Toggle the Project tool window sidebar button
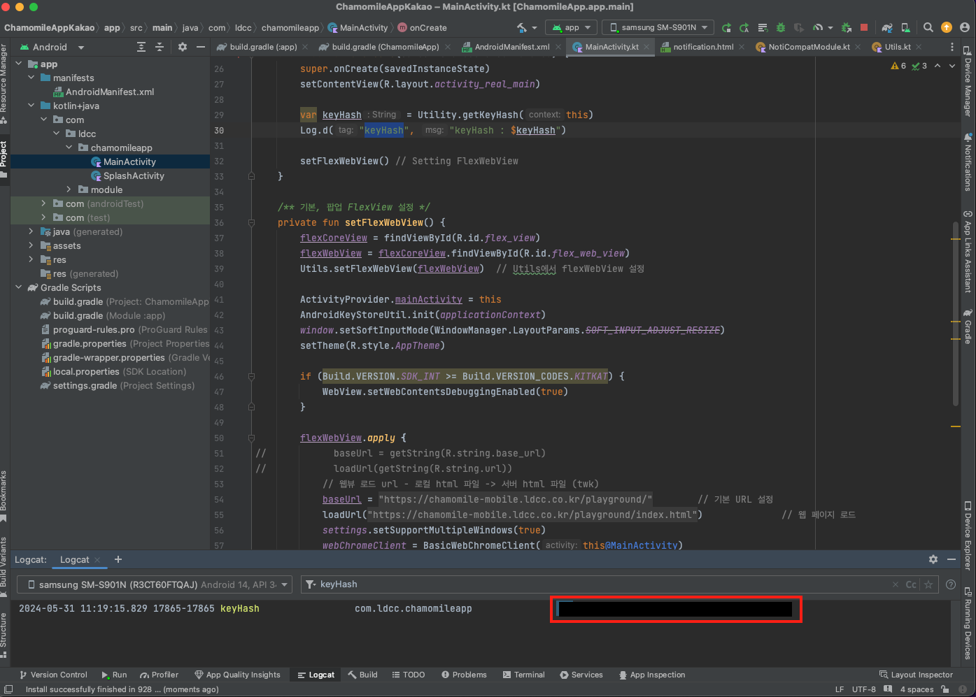Image resolution: width=976 pixels, height=697 pixels. click(4, 155)
